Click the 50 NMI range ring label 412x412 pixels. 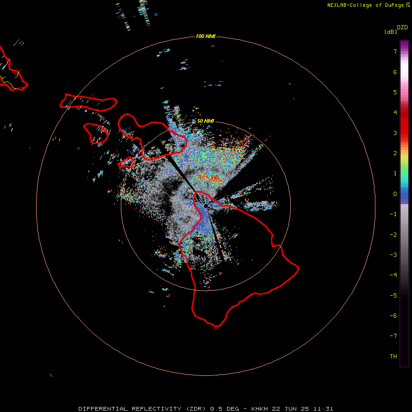206,121
